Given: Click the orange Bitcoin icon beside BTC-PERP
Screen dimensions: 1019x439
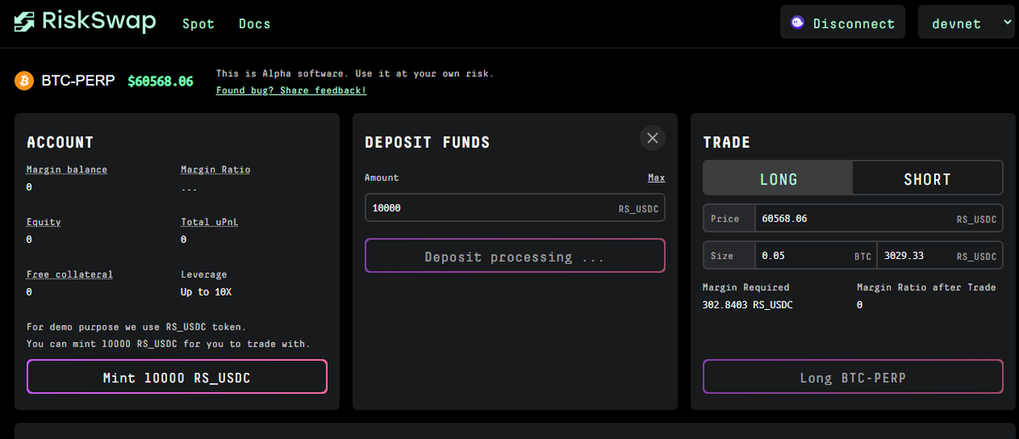Looking at the screenshot, I should (24, 82).
